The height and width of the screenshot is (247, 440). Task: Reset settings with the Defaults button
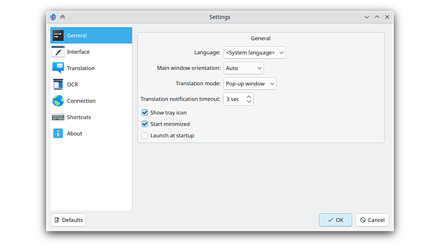68,220
